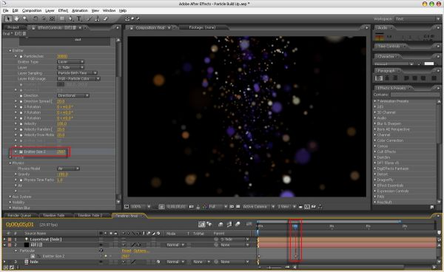Image resolution: width=444 pixels, height=272 pixels.
Task: Toggle transparency grid icon in viewer
Action: tap(238, 207)
